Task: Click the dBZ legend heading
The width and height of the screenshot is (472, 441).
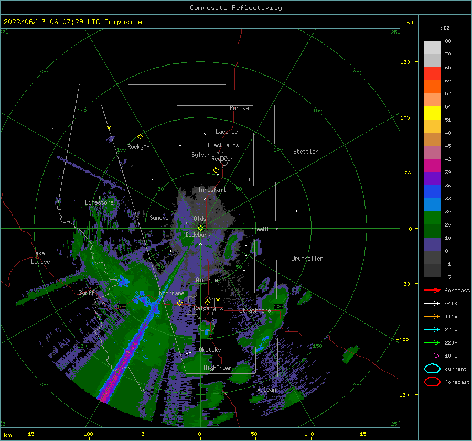Action: 445,28
